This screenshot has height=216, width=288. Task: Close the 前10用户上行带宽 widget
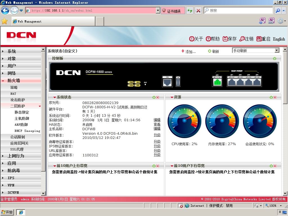[x=157, y=166]
